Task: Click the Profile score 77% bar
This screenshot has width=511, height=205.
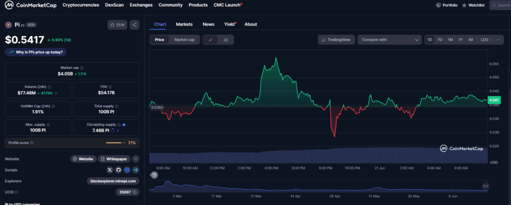Action: (116, 143)
